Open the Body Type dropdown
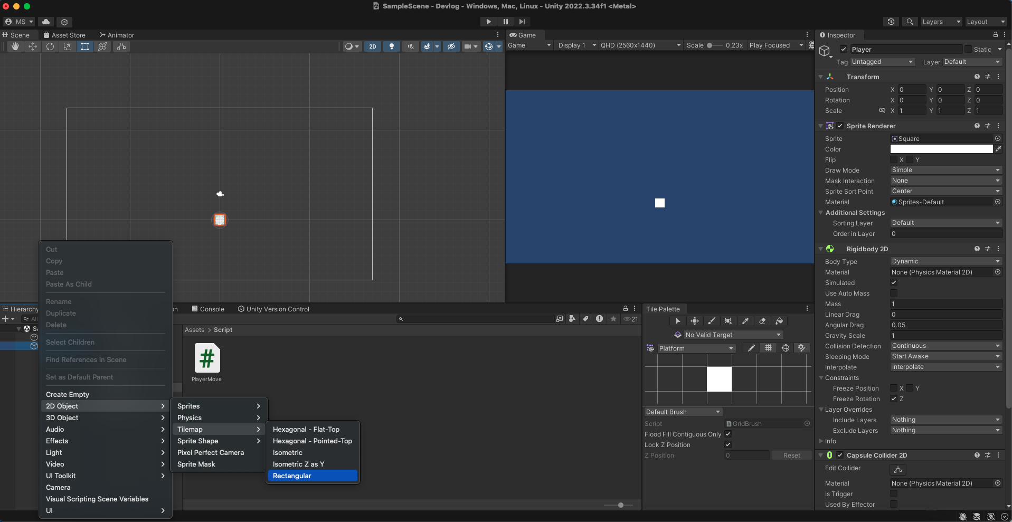1012x522 pixels. click(x=945, y=261)
